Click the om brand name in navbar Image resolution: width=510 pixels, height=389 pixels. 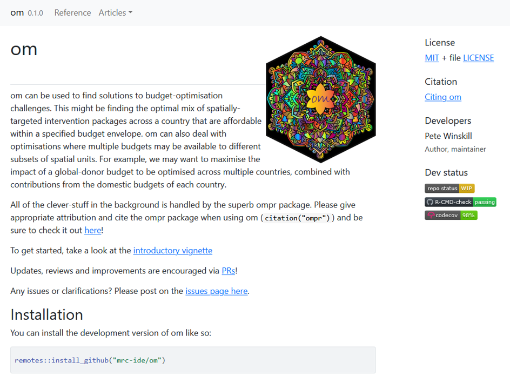point(17,12)
